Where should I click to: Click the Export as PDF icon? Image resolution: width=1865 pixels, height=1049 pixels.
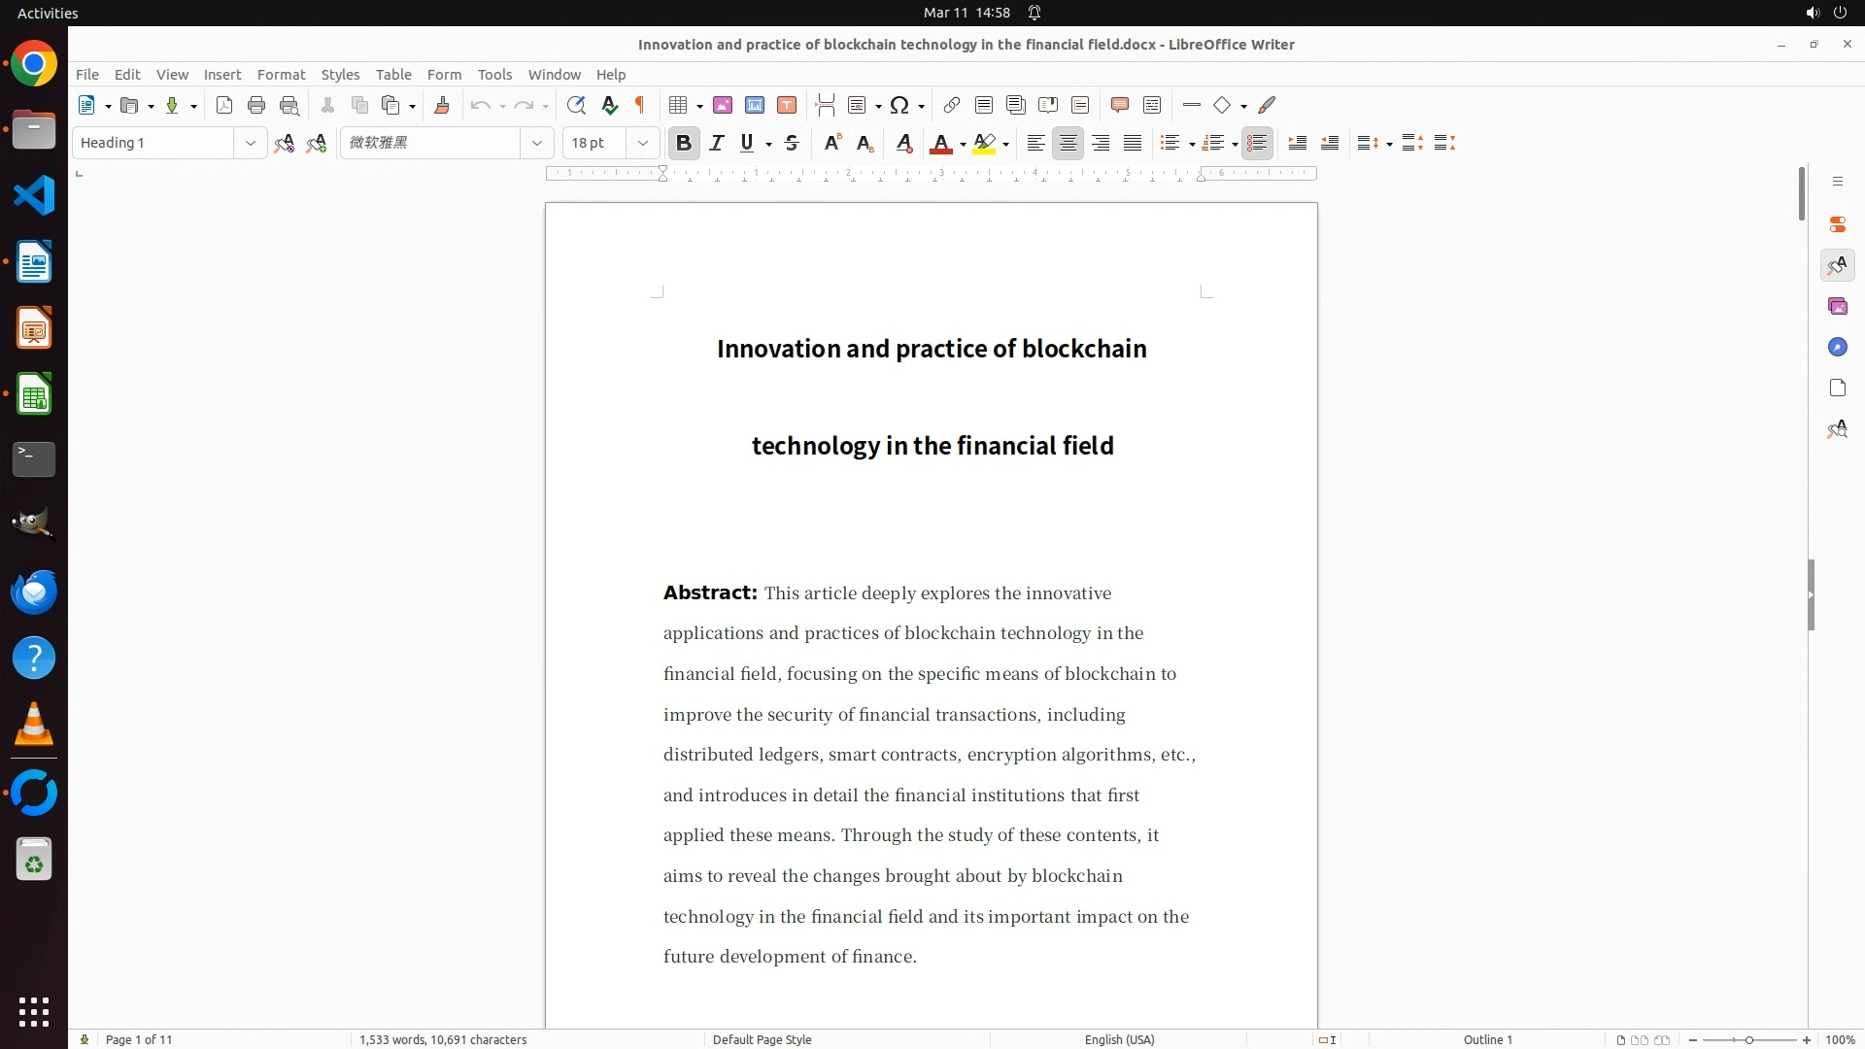[224, 106]
